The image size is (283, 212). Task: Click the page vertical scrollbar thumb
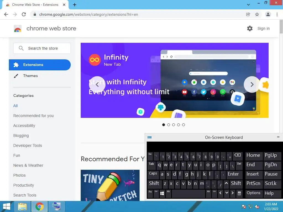point(281,26)
